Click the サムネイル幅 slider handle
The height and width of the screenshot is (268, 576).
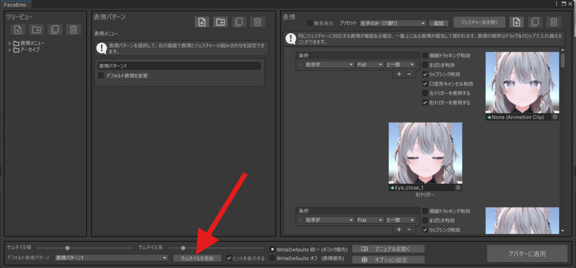click(67, 248)
